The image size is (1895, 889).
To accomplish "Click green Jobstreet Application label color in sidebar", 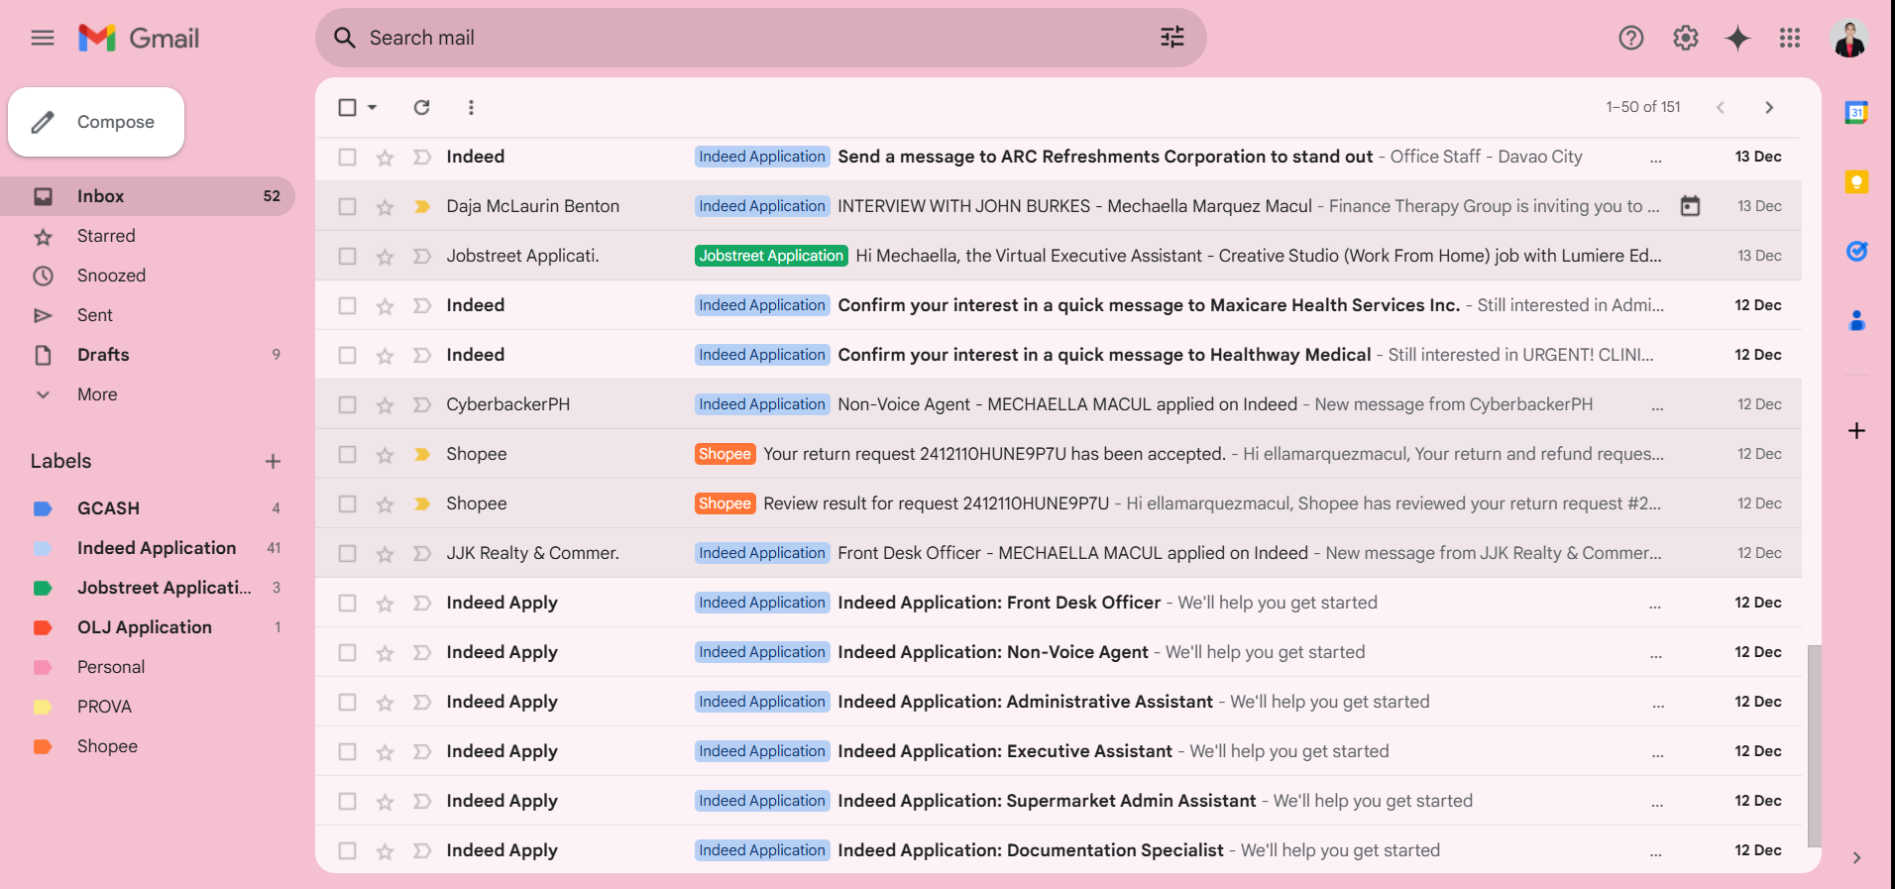I will (43, 588).
